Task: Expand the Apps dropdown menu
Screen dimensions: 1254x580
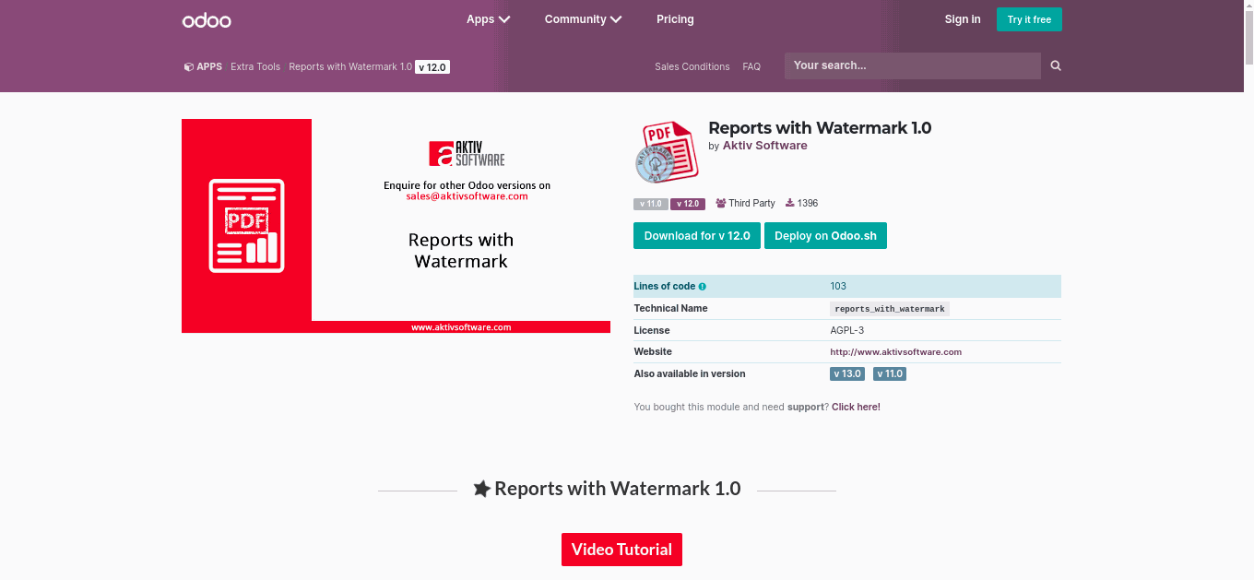Action: tap(488, 19)
